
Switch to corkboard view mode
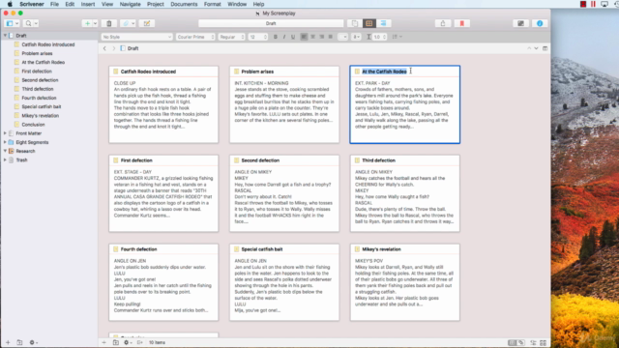(x=369, y=23)
